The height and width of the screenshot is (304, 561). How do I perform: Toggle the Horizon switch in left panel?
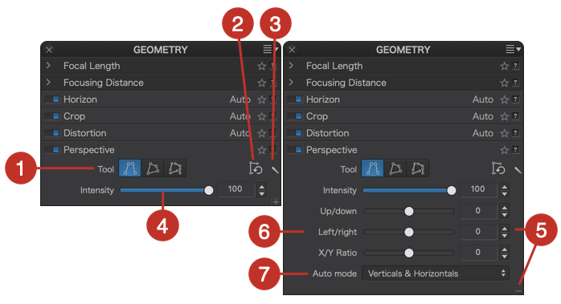[x=52, y=99]
